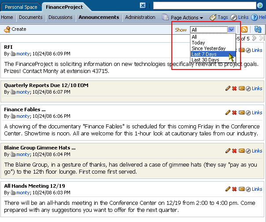266x222 pixels.
Task: Click the top toolbar Links chain icon
Action: coord(233,18)
